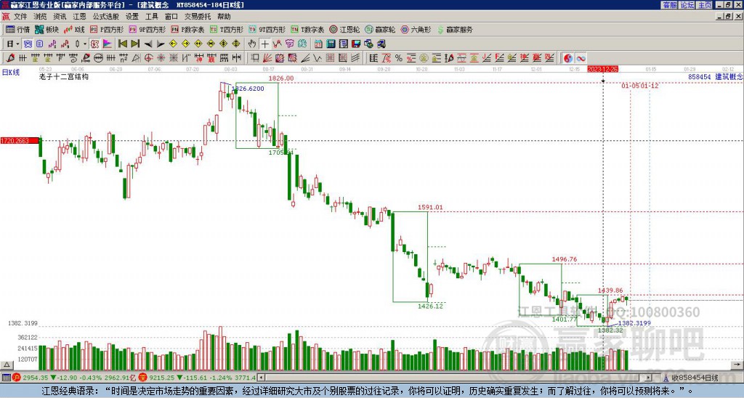
Task: Click the yin-yang taiji icon
Action: tap(567, 58)
